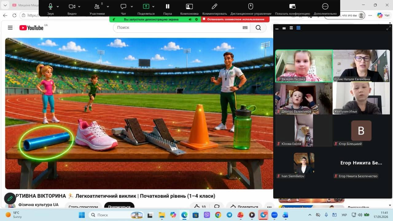Expand video options arrow beside Видео
The width and height of the screenshot is (393, 221).
[79, 6]
